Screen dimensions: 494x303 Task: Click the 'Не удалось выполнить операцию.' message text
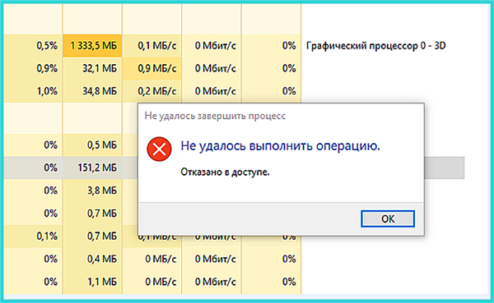(280, 146)
